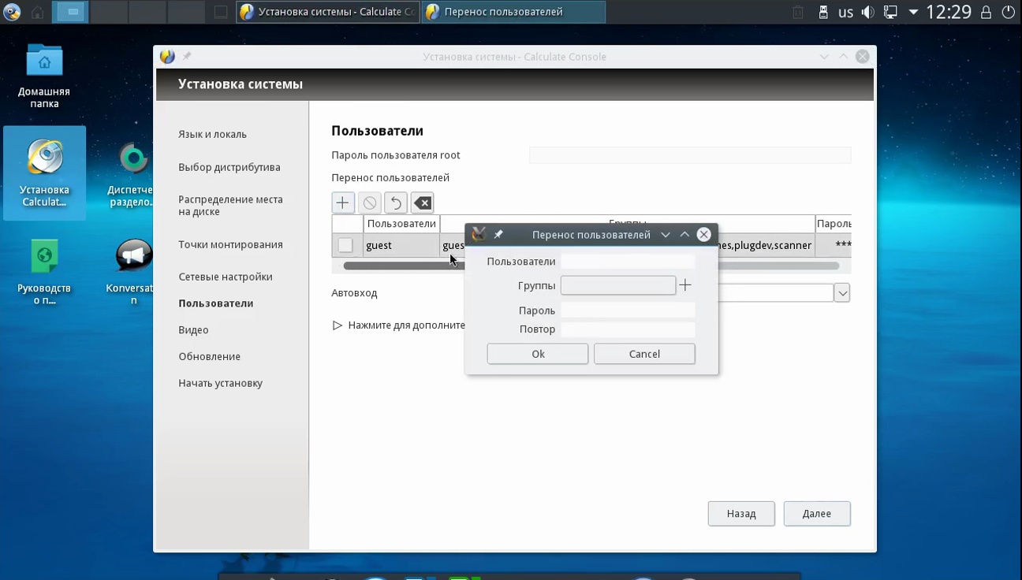The width and height of the screenshot is (1022, 580).
Task: Shade the dialog with the down chevron
Action: pyautogui.click(x=666, y=235)
